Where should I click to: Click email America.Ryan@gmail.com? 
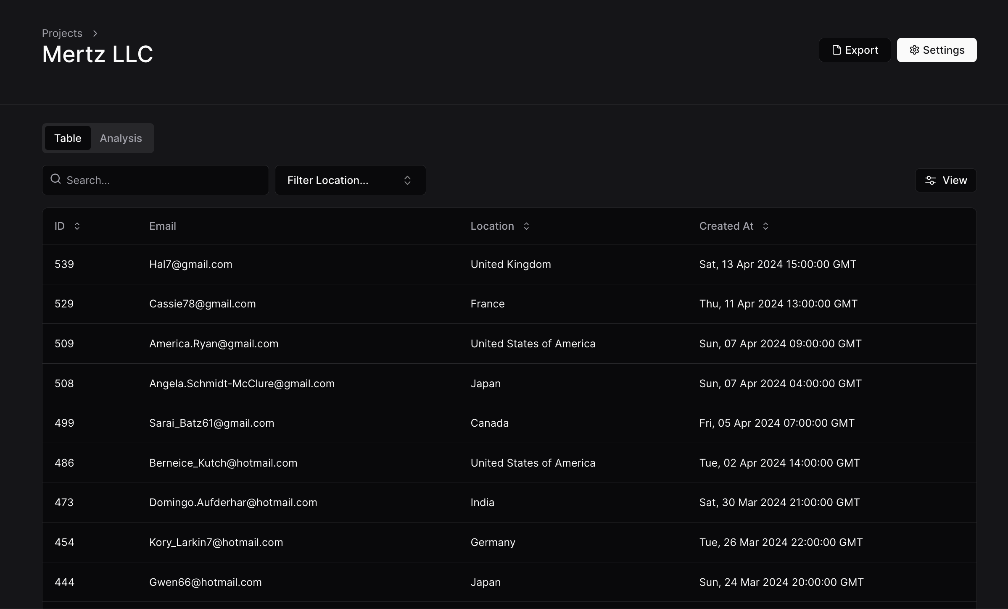[214, 344]
